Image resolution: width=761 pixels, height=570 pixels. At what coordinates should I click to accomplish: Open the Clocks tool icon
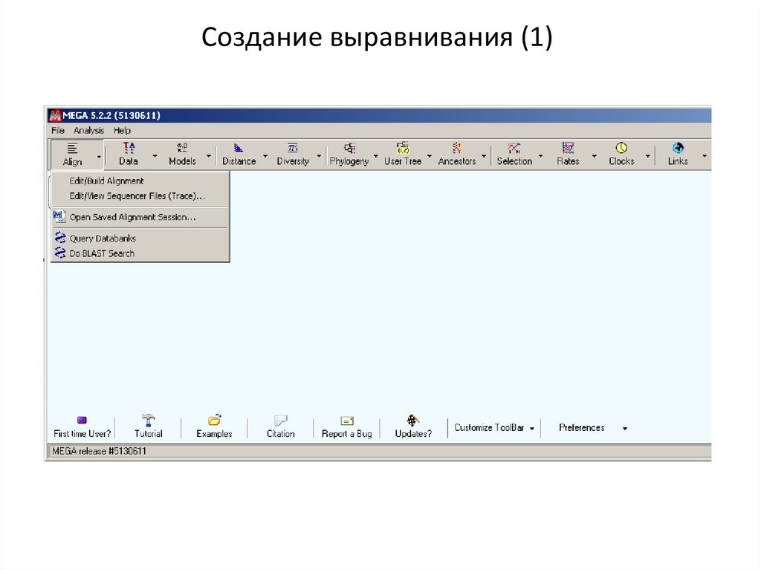(x=621, y=149)
